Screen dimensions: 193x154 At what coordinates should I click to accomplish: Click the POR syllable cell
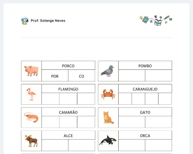click(55, 75)
